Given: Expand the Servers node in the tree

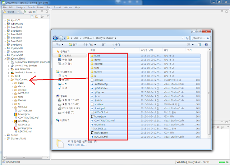Looking at the screenshot, I should (x=5, y=135).
